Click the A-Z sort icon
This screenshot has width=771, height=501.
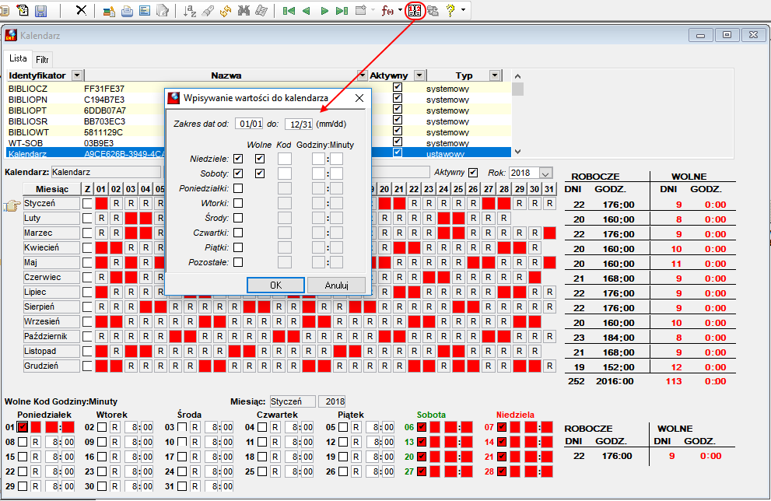coord(190,10)
